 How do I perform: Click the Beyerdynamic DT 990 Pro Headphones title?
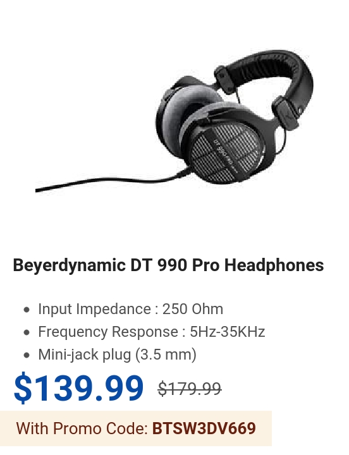pos(168,265)
